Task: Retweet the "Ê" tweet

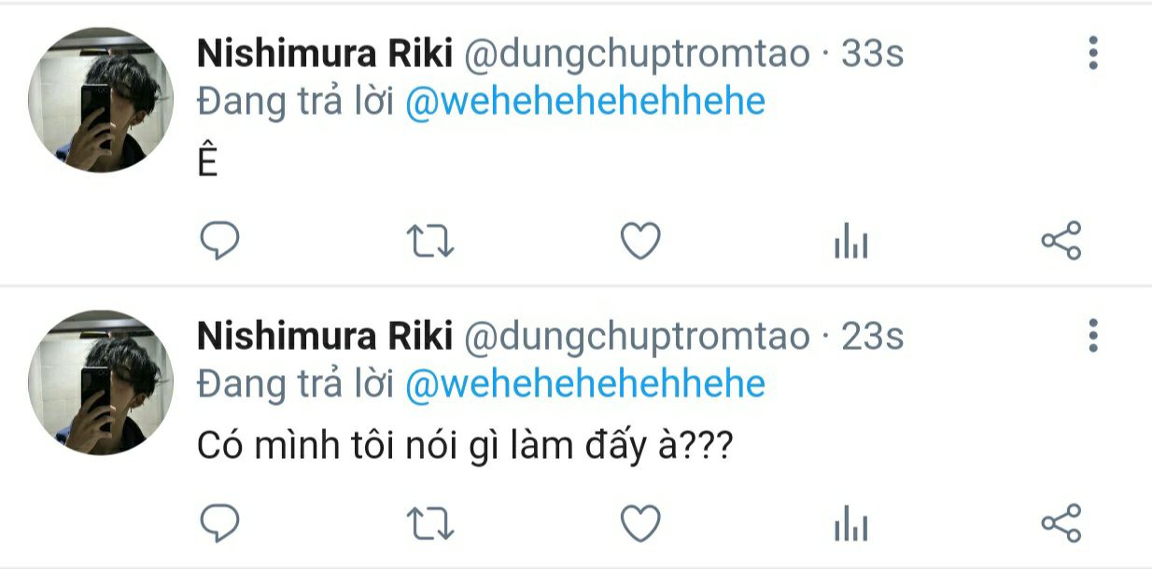Action: tap(431, 242)
